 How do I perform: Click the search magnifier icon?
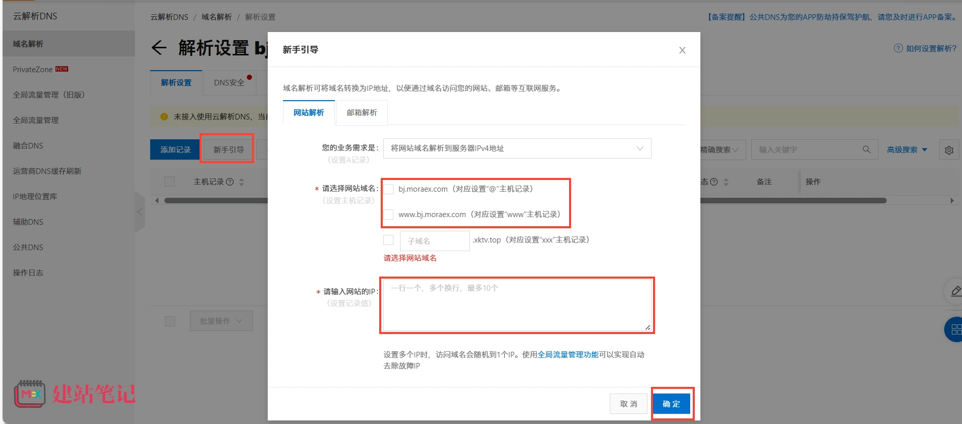[866, 149]
